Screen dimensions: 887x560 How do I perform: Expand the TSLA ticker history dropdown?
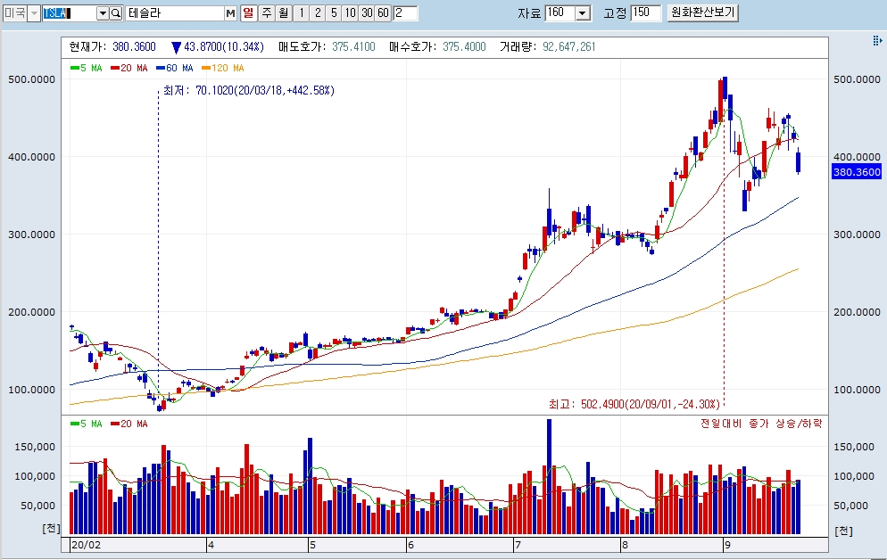(x=102, y=13)
